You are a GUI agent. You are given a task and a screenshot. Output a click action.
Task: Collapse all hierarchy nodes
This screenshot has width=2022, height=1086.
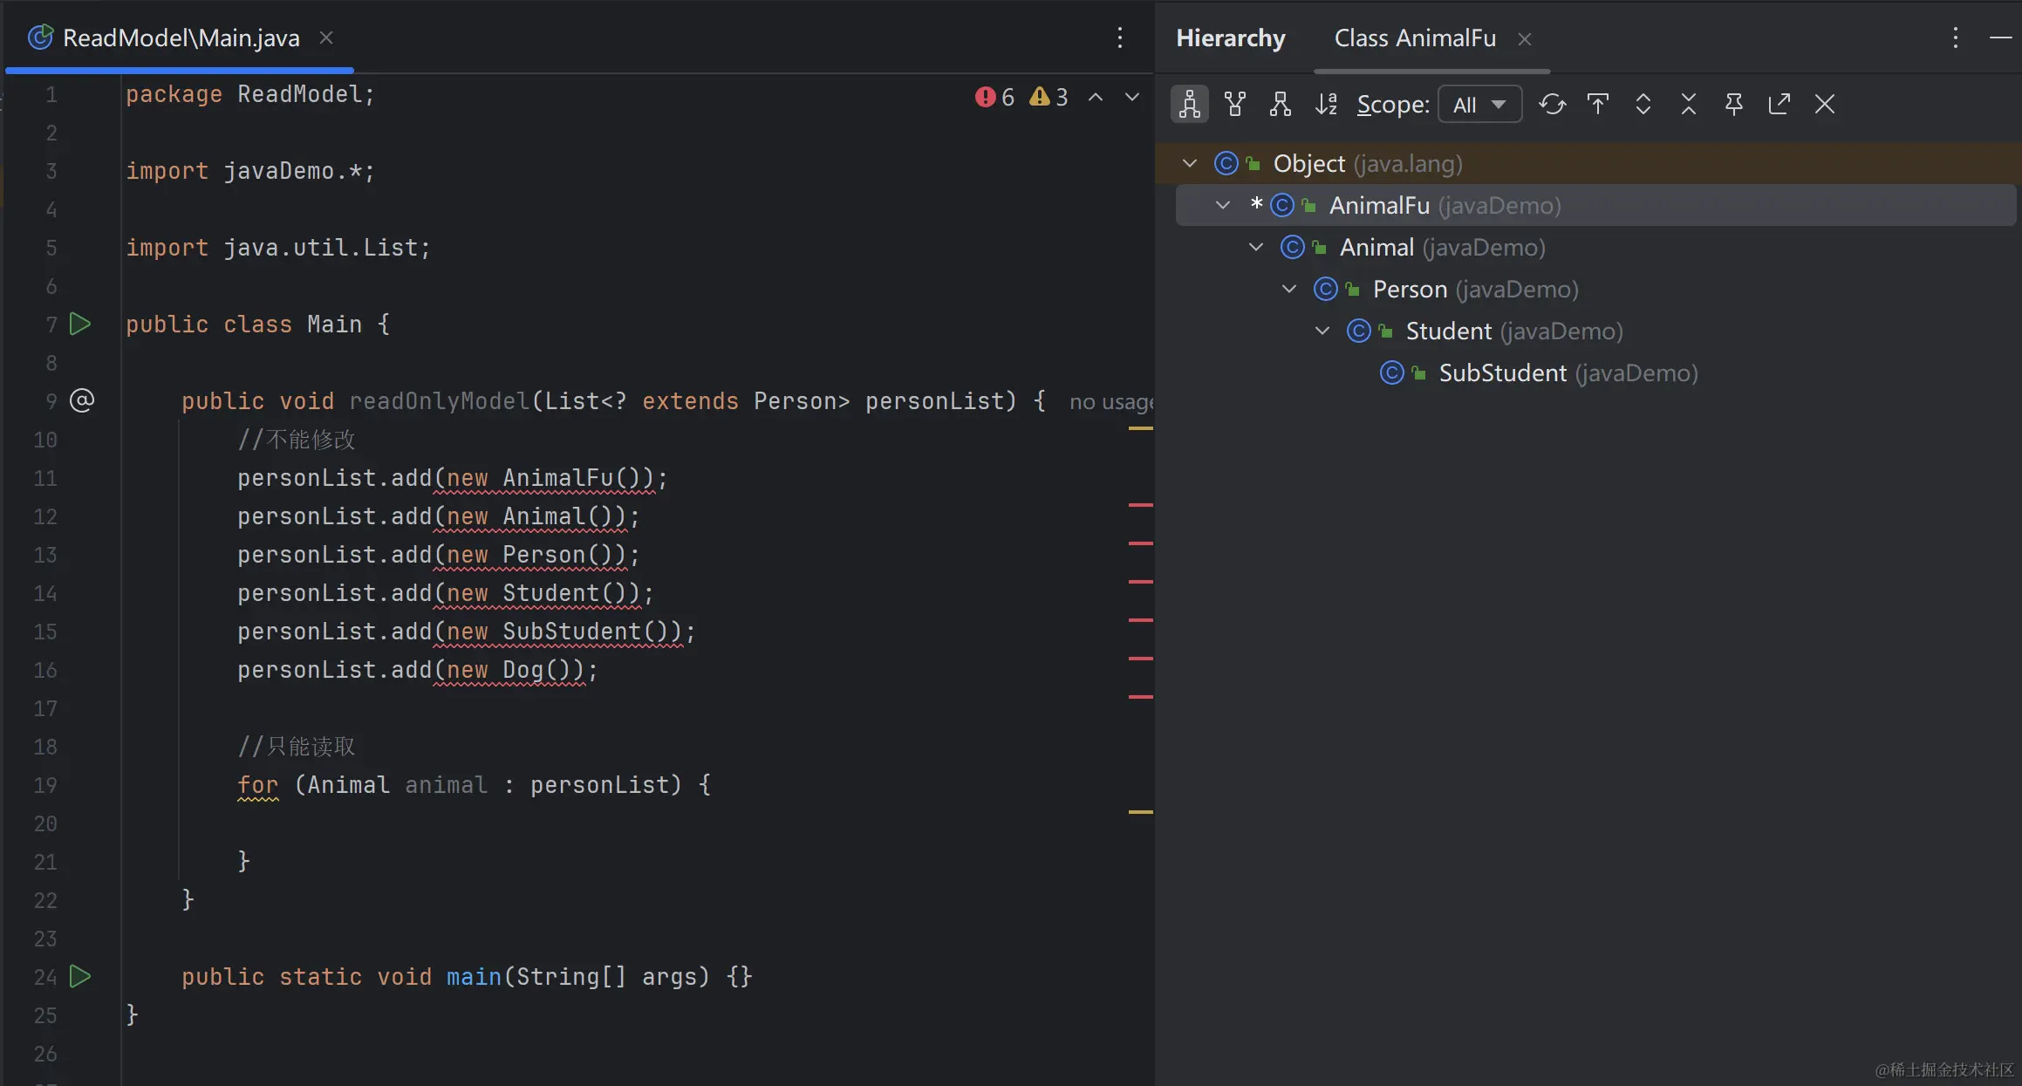tap(1688, 105)
